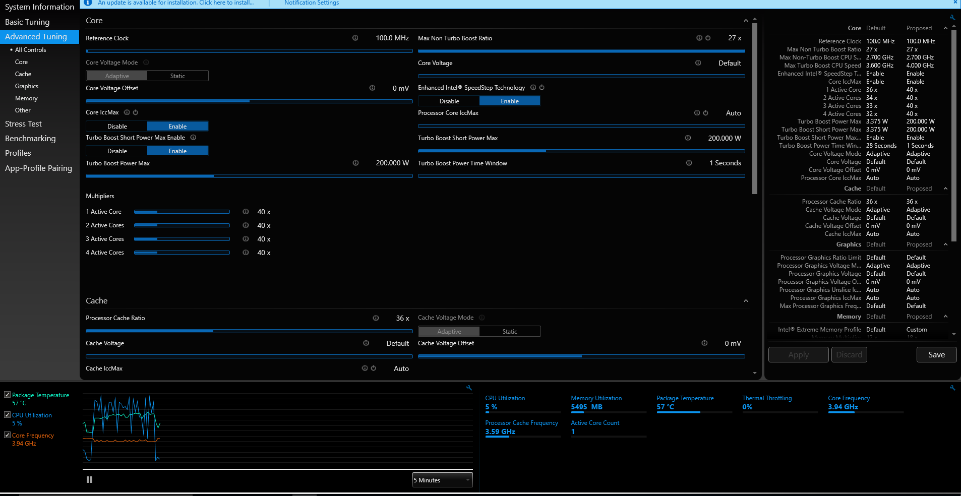Click the 2 Active Cores multiplier slider
Screen dimensions: 961x496
(182, 225)
